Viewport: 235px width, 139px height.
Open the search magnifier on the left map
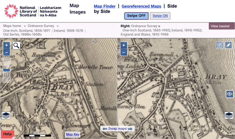tap(16, 45)
